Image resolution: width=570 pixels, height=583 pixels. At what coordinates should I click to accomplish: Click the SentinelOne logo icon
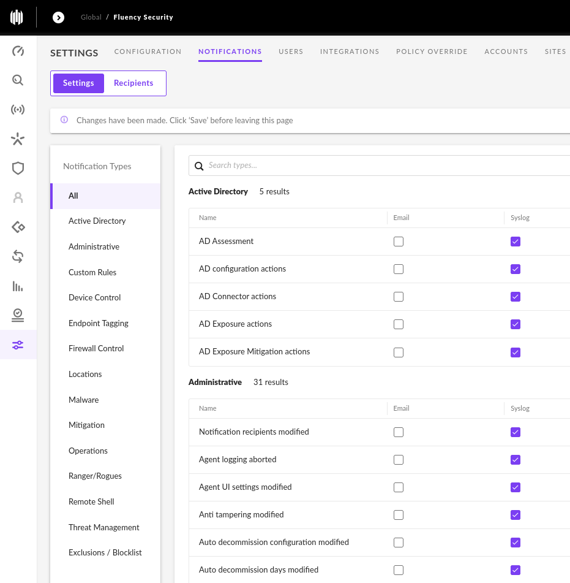click(x=17, y=17)
